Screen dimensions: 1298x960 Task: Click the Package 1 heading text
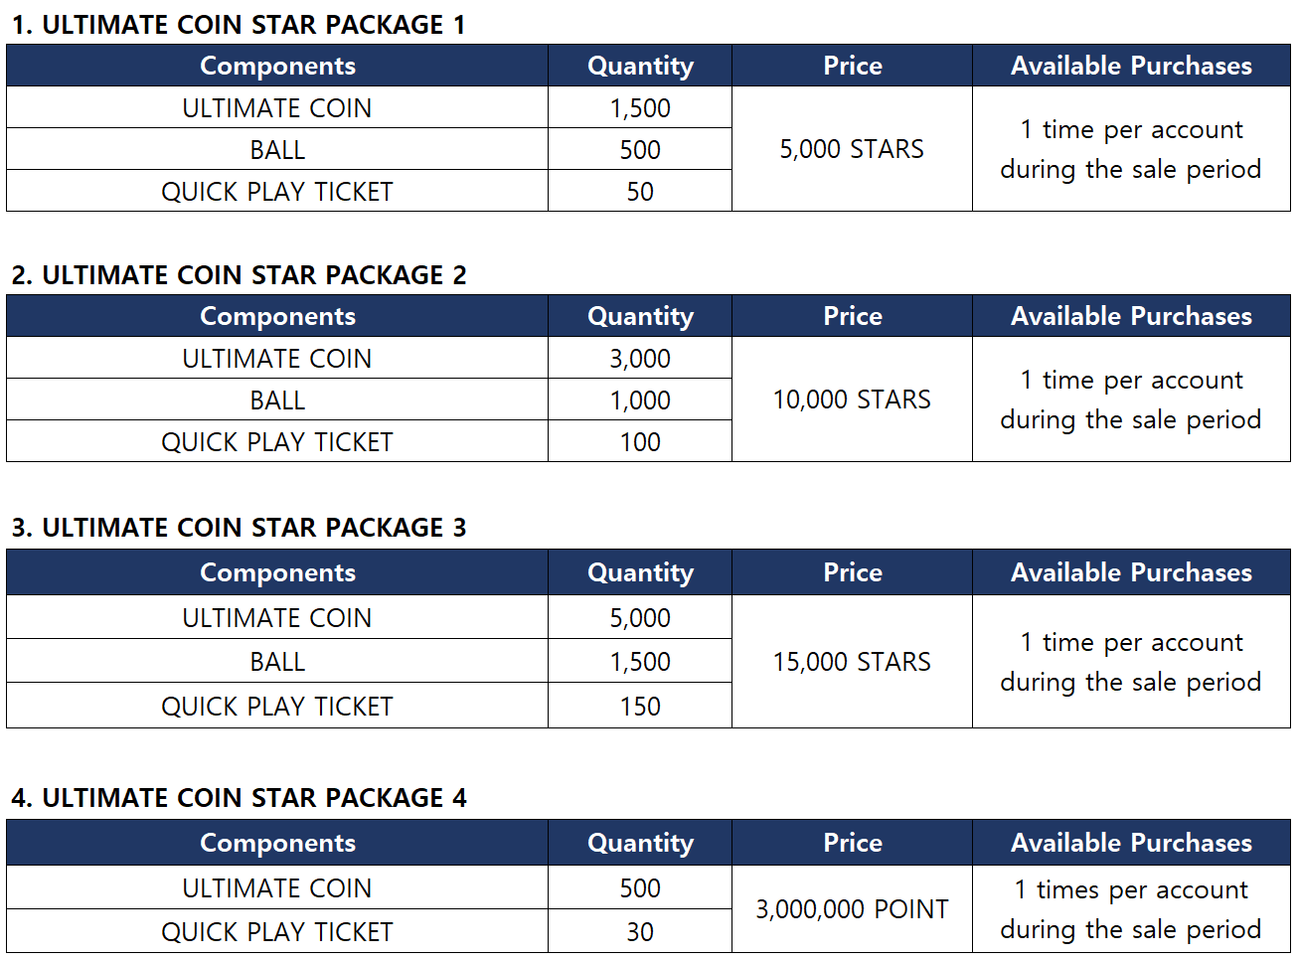click(239, 25)
